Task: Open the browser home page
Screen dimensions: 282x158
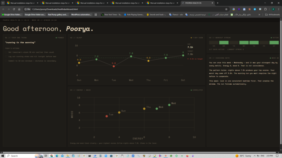Action: point(19,9)
